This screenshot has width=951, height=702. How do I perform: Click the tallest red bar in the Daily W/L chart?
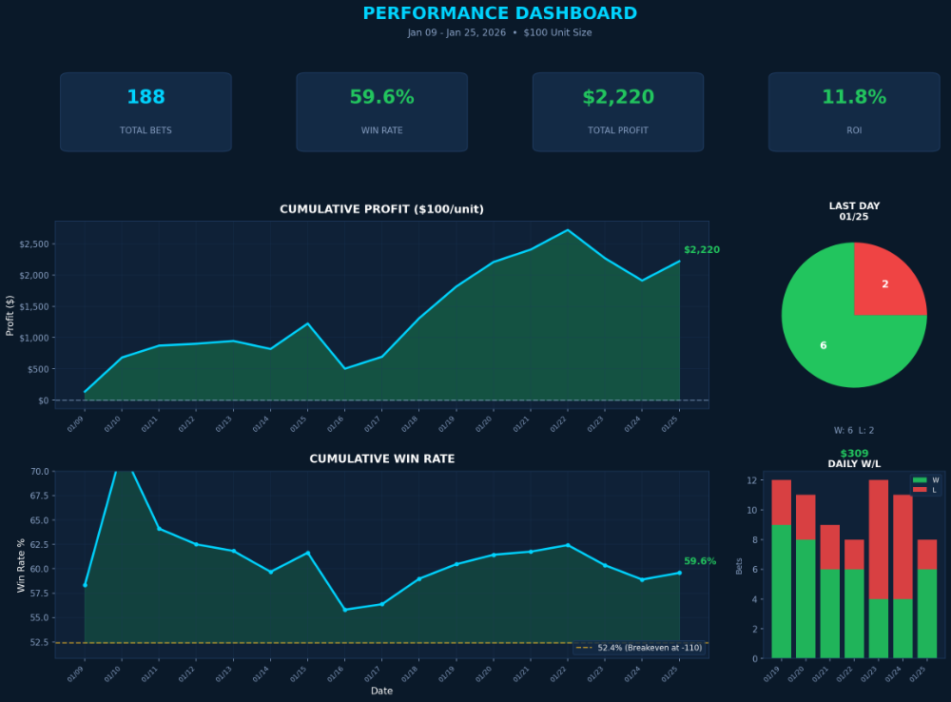pyautogui.click(x=877, y=537)
